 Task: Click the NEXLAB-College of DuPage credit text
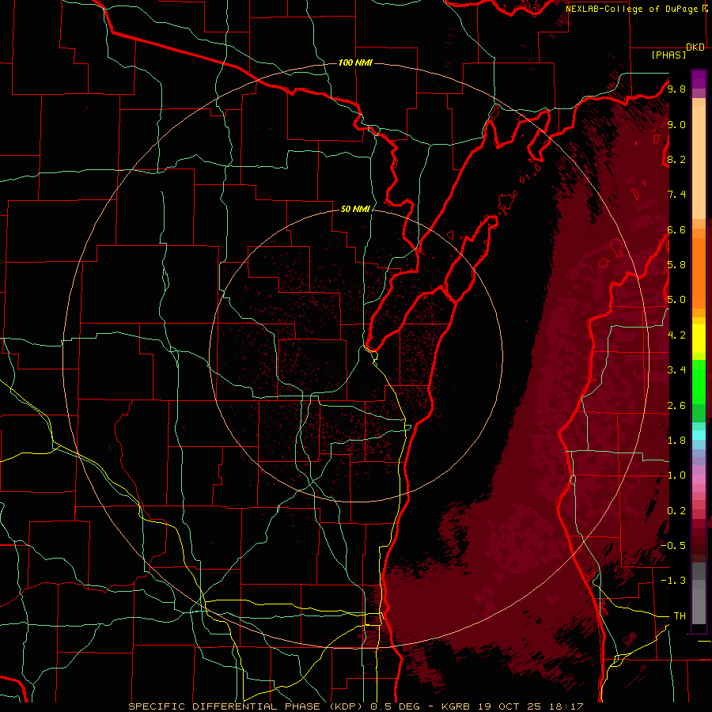(633, 9)
